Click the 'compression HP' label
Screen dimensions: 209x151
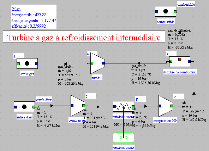[x=165, y=121]
